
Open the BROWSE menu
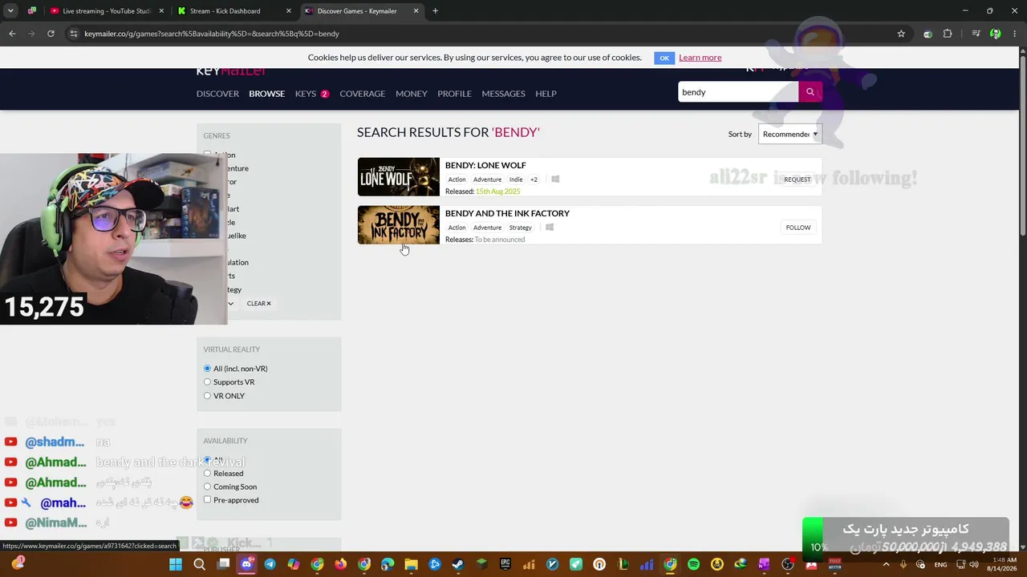pyautogui.click(x=266, y=94)
